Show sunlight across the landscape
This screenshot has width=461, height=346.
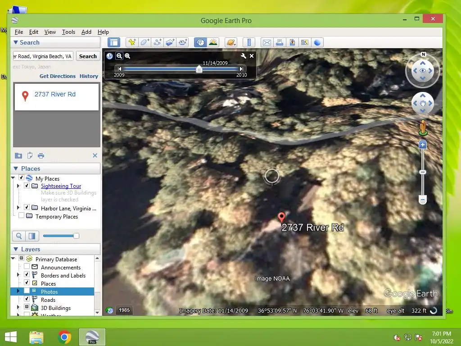[x=213, y=42]
